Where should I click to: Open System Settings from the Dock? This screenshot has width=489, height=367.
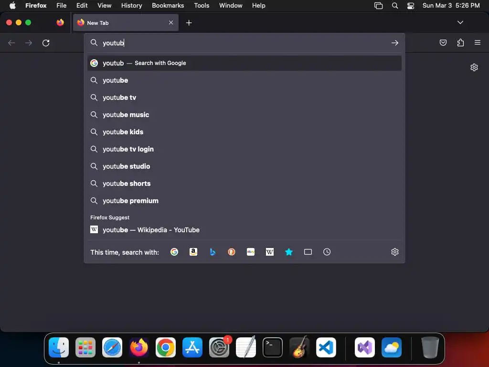[219, 347]
